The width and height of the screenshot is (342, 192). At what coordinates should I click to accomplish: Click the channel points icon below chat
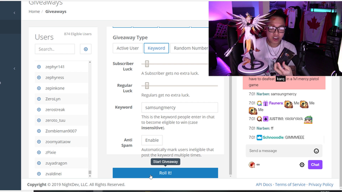pos(252,165)
